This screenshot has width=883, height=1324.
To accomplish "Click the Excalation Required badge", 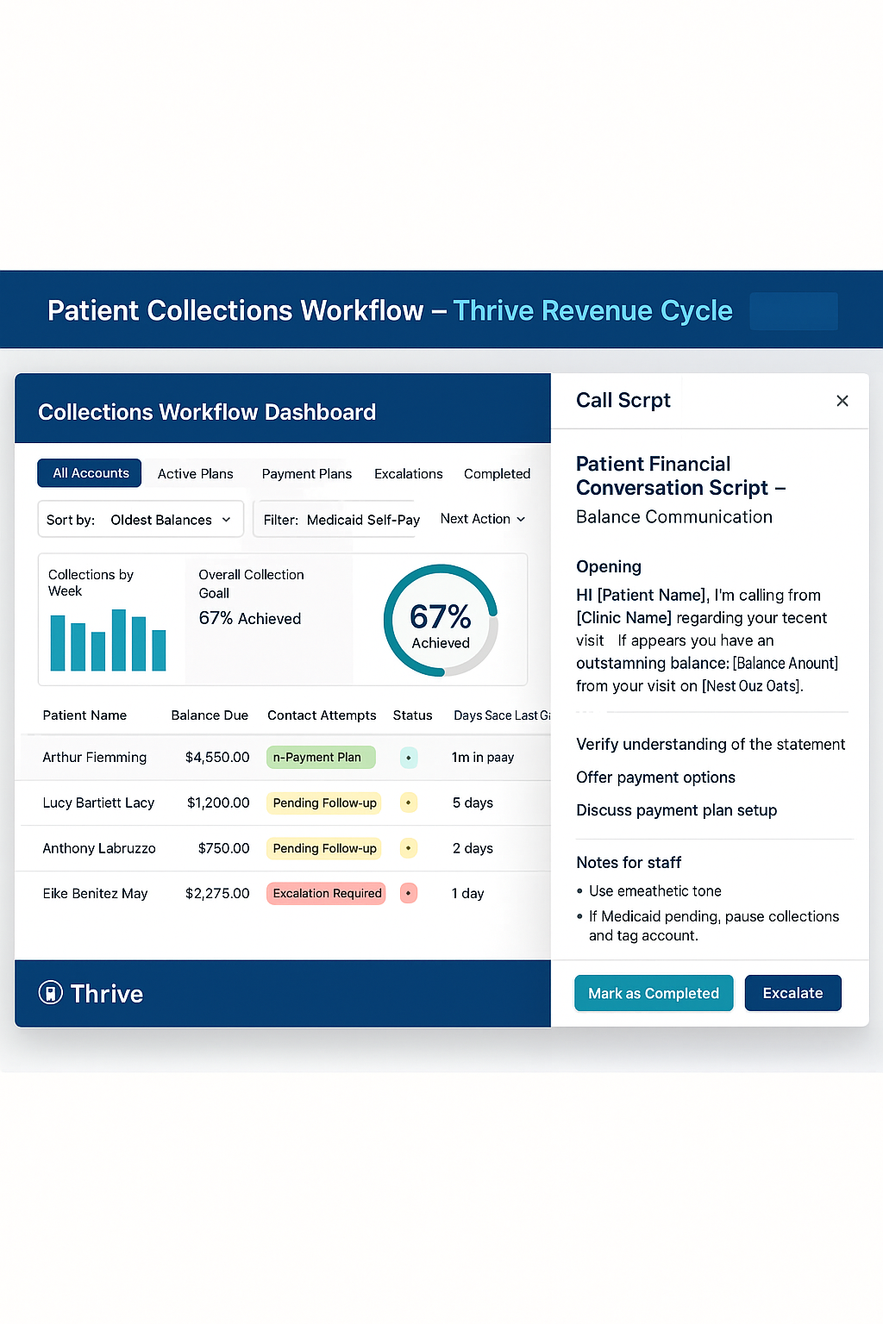I will click(x=326, y=893).
